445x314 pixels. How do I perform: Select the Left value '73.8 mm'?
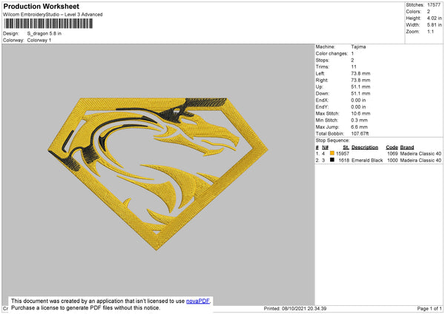coord(360,73)
